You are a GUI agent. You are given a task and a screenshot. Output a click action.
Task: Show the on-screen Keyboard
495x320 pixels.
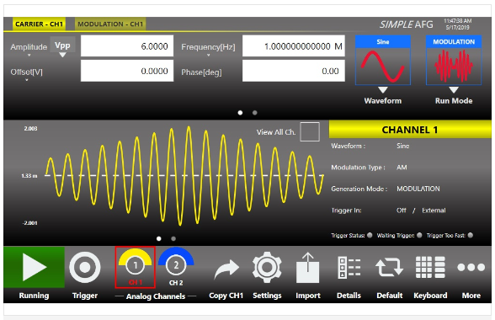point(430,267)
